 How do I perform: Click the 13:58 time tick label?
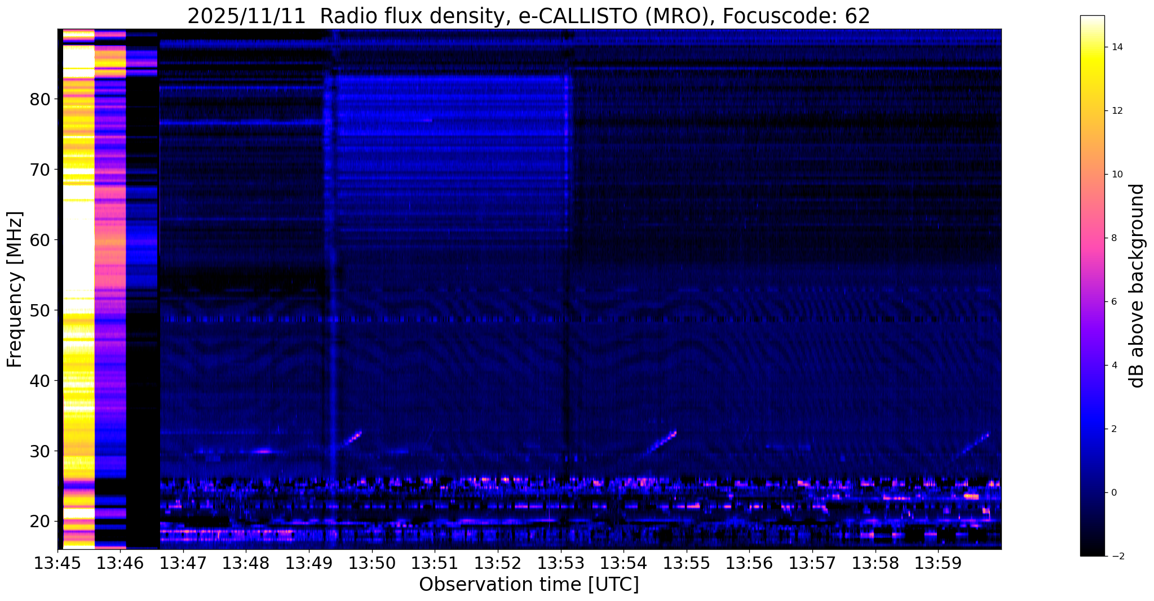click(x=875, y=563)
